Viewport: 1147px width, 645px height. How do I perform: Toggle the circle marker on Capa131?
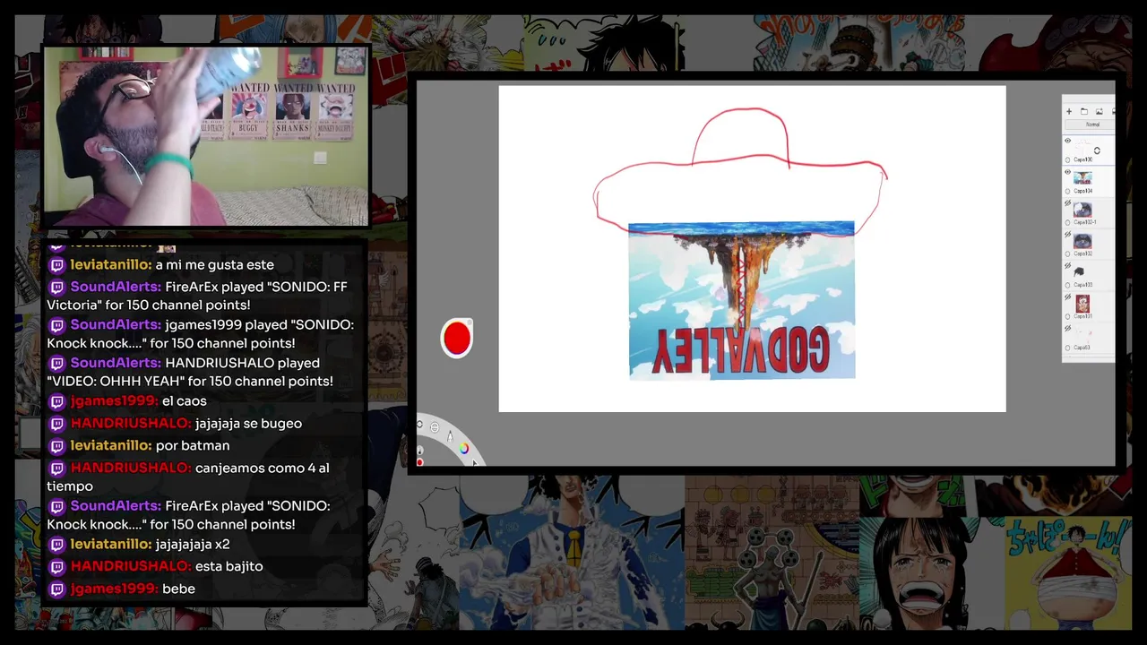tap(1067, 316)
